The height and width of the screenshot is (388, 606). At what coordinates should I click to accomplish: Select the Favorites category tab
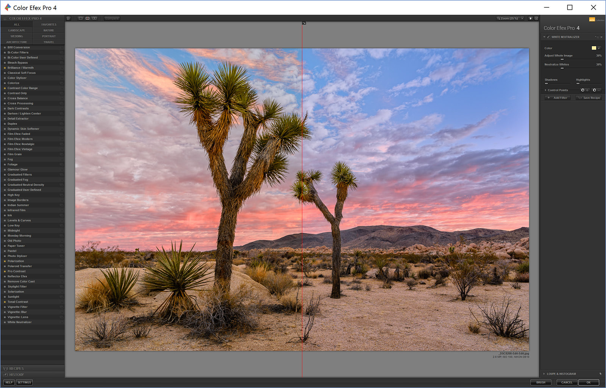tap(48, 25)
